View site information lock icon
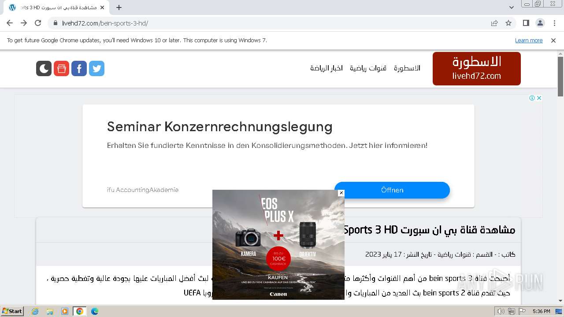 [55, 23]
